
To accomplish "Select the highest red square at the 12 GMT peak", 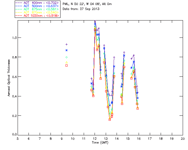I will (95, 30).
